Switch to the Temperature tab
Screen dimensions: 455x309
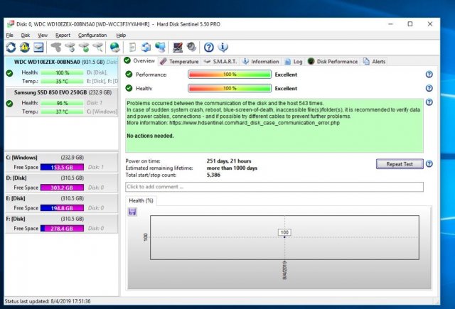click(180, 62)
